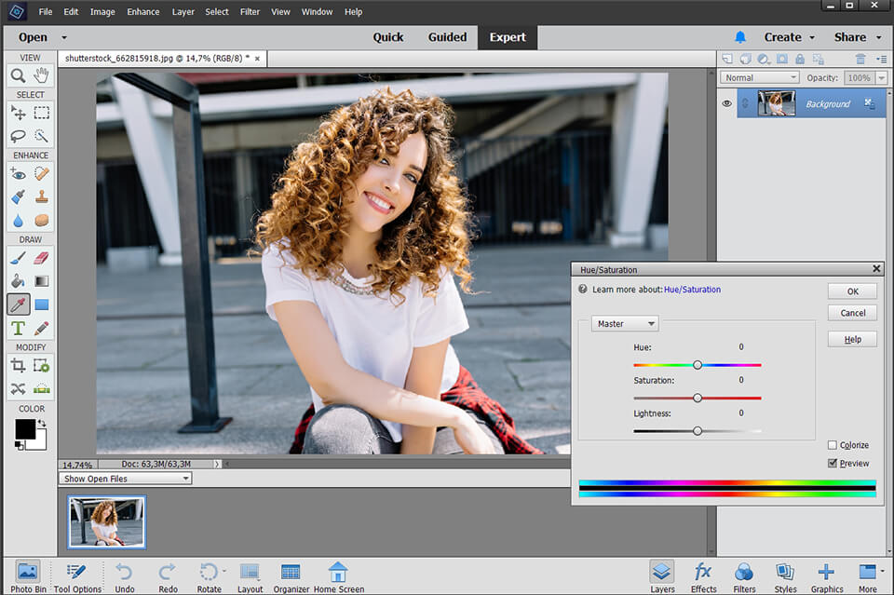This screenshot has height=595, width=894.
Task: Open the Enhance menu
Action: pyautogui.click(x=142, y=11)
